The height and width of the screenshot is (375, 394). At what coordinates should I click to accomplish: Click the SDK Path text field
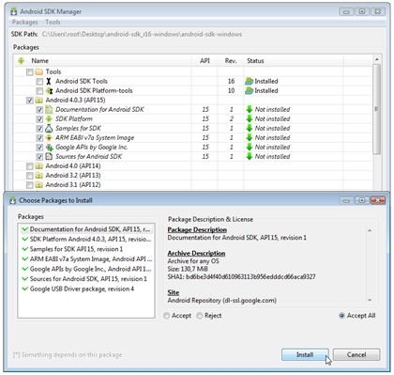tap(143, 34)
